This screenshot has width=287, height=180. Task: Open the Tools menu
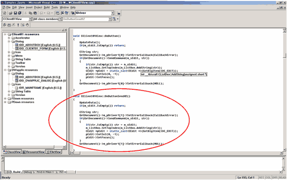(55, 7)
